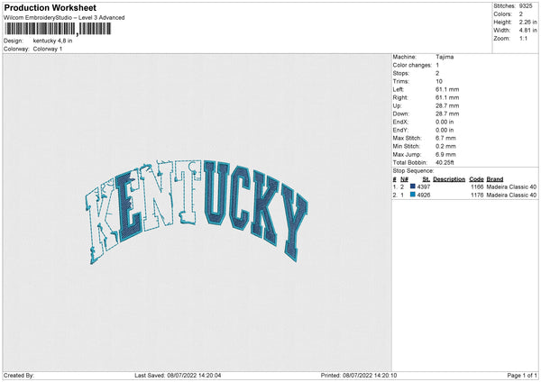
Task: Click the 'N#' column header
Action: click(x=404, y=179)
